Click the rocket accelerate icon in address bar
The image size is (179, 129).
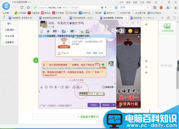(102, 7)
